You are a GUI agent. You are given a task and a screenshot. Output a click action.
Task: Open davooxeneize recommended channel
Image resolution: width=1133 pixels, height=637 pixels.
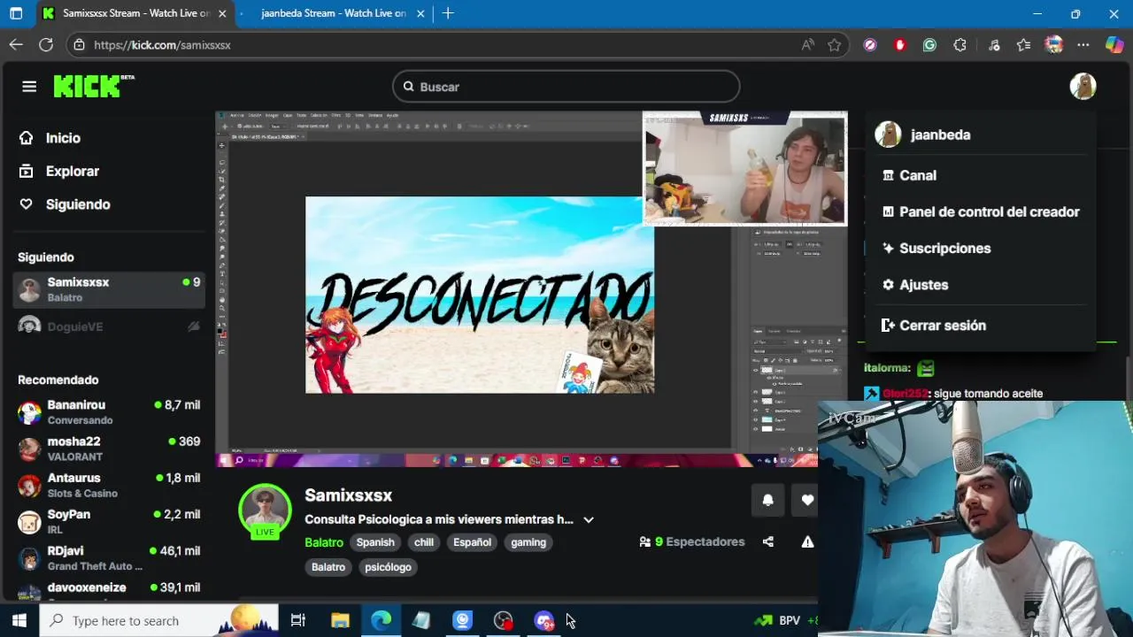pos(110,591)
